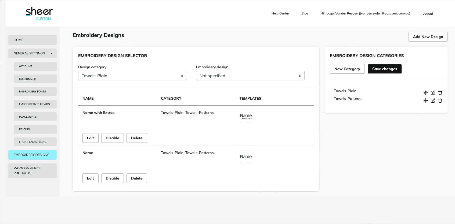Create a New Category

pyautogui.click(x=347, y=69)
